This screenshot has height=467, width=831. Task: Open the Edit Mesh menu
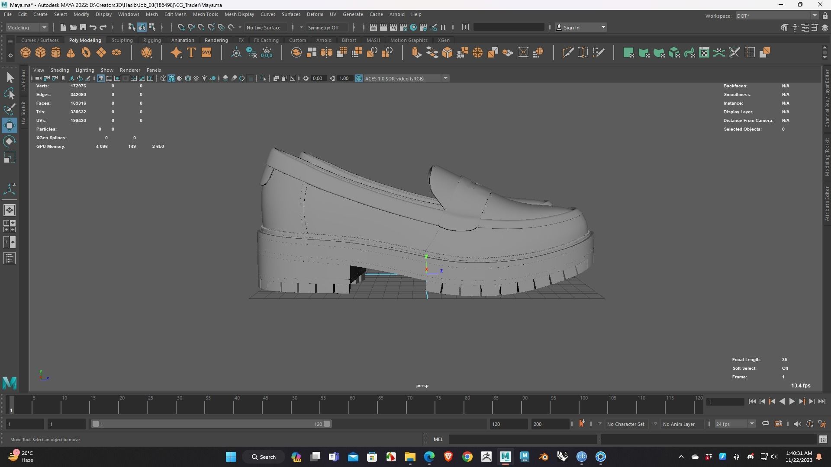pos(175,14)
